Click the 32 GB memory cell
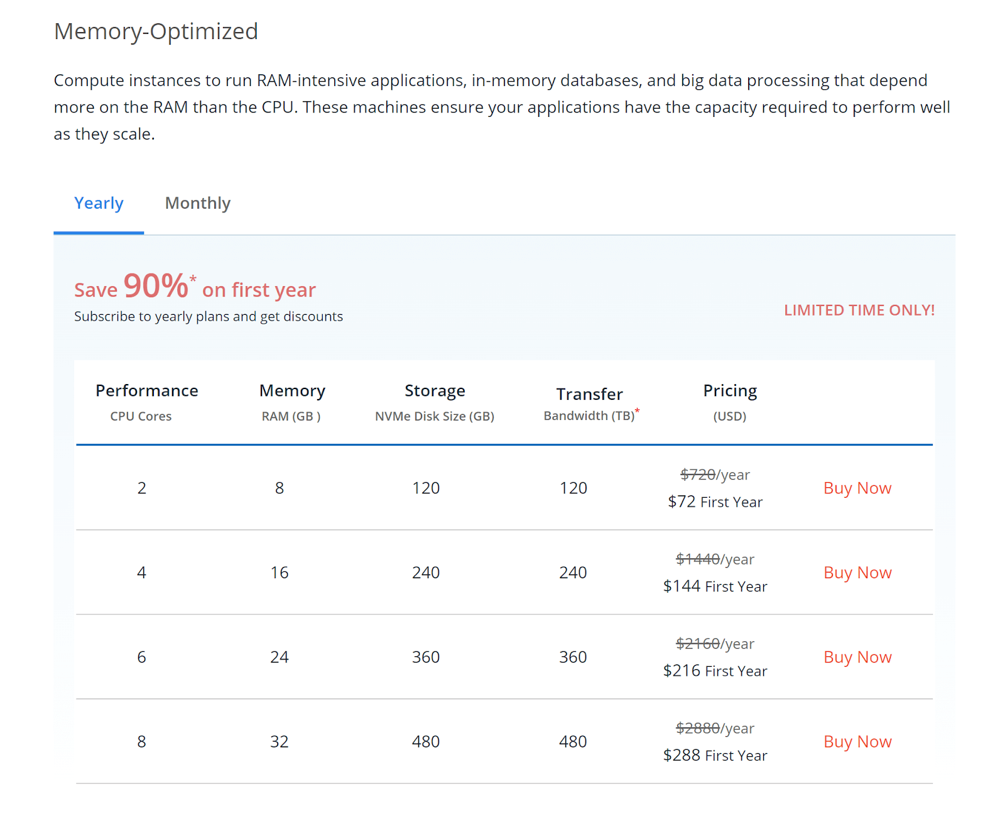1005x836 pixels. [x=280, y=742]
